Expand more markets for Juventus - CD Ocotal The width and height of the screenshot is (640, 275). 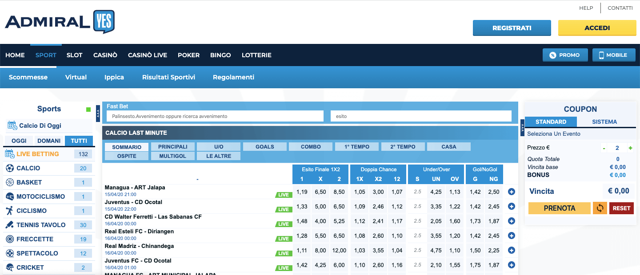(x=511, y=206)
